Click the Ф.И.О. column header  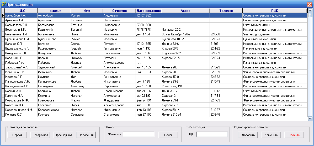click(x=21, y=10)
